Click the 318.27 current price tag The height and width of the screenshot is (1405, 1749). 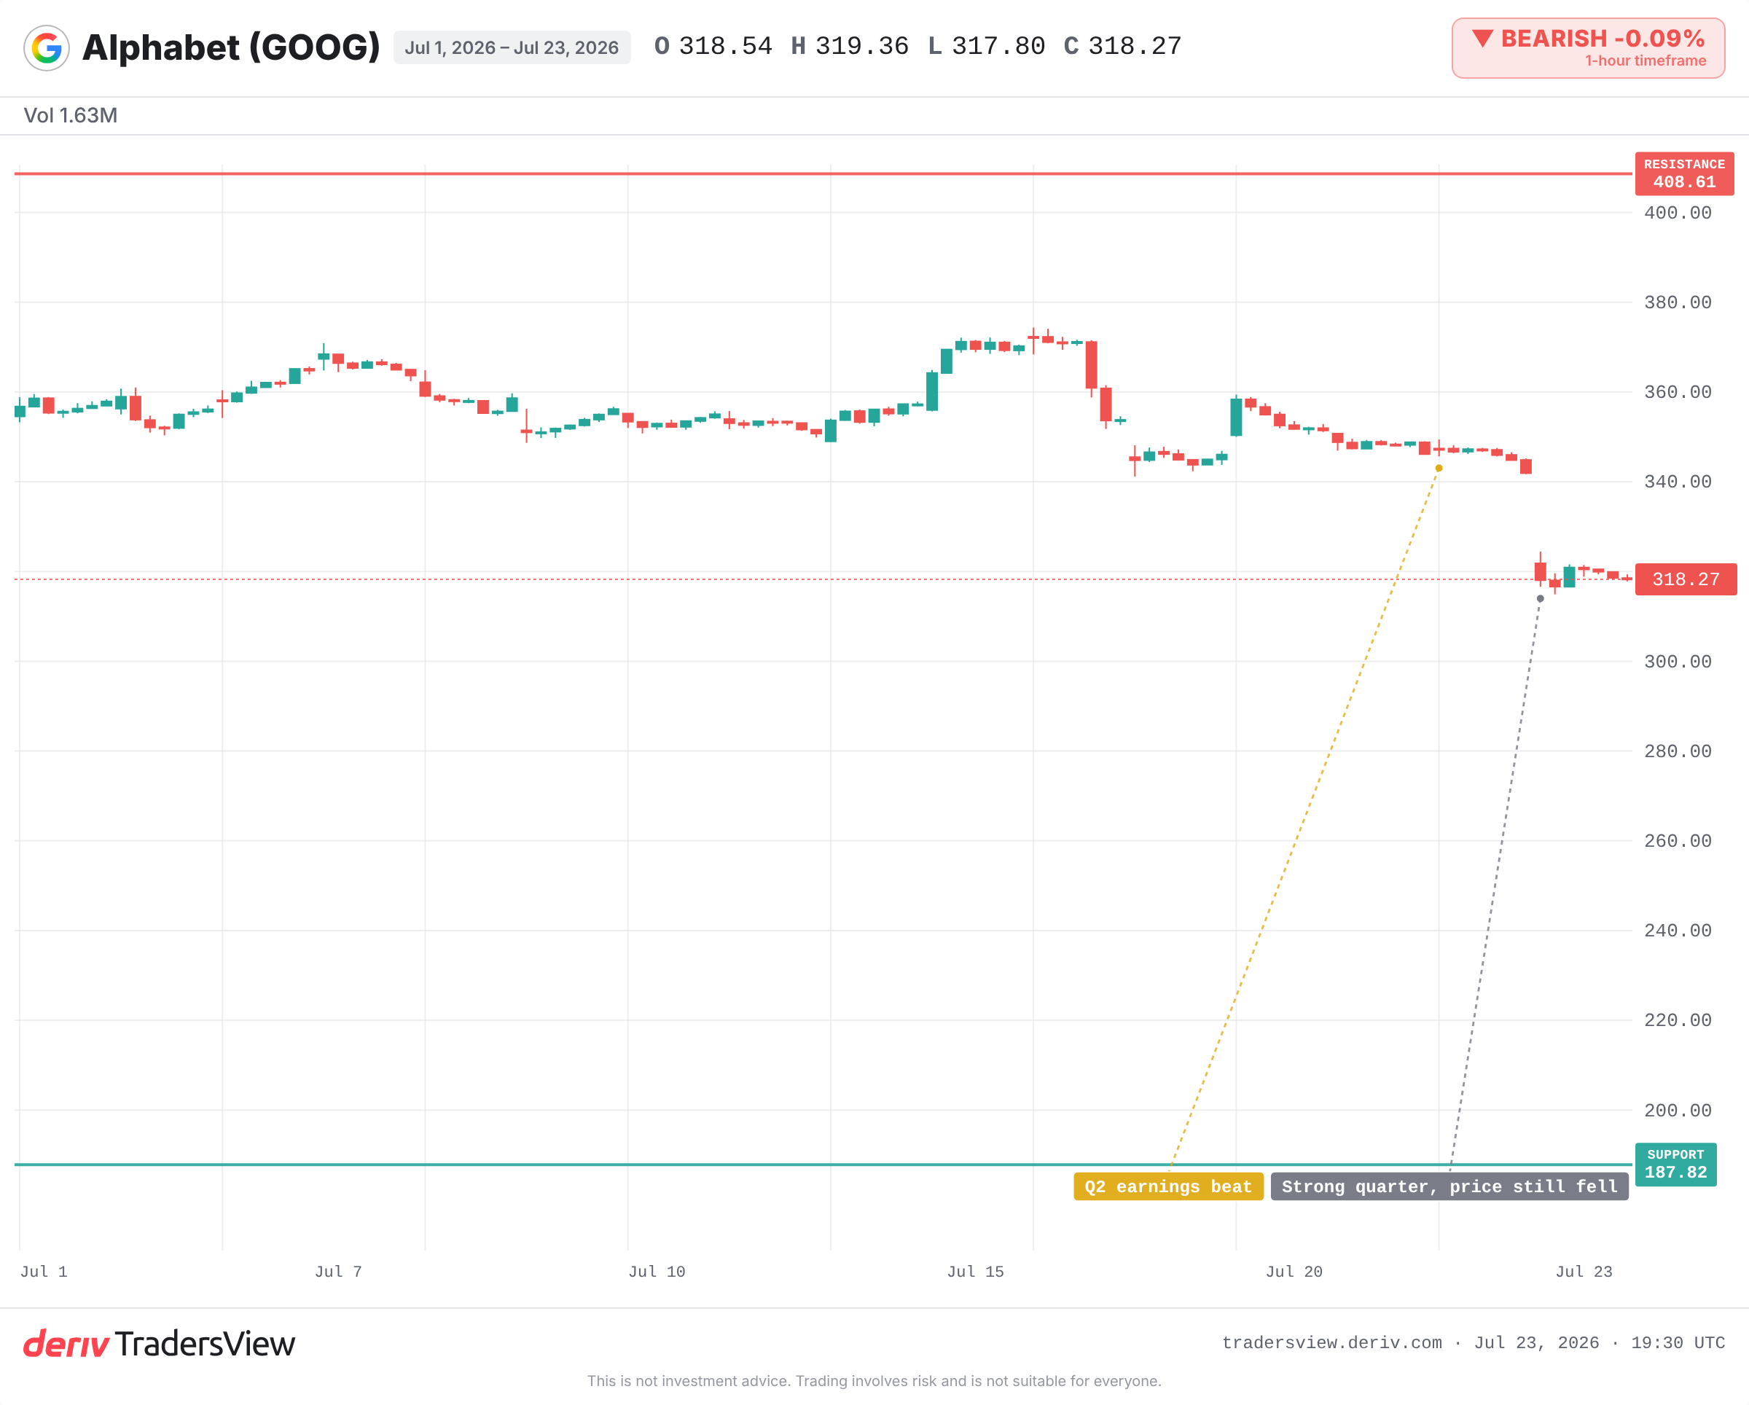click(x=1686, y=579)
